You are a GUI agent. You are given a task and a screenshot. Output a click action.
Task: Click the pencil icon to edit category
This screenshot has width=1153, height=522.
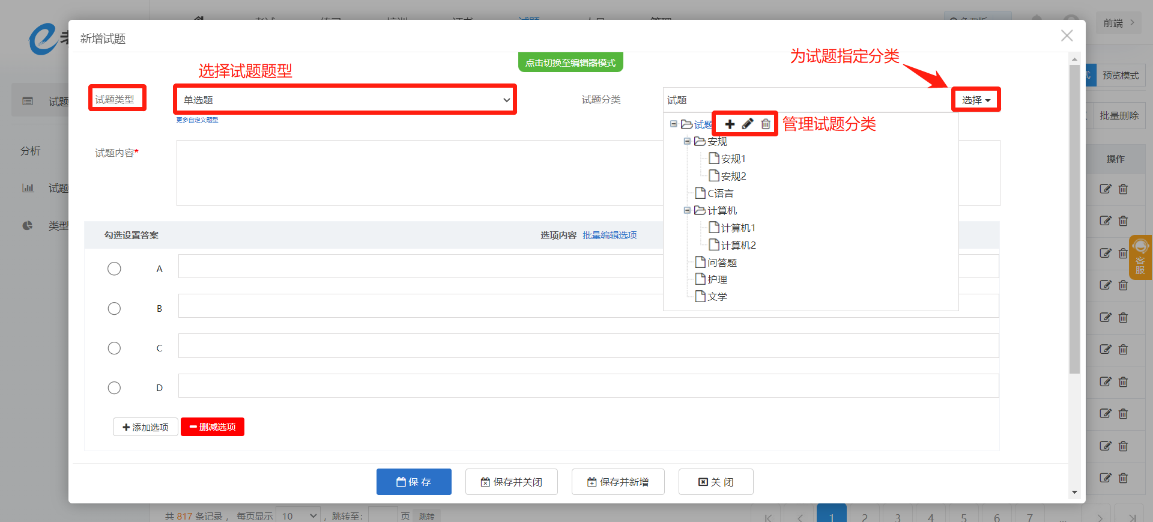point(748,124)
